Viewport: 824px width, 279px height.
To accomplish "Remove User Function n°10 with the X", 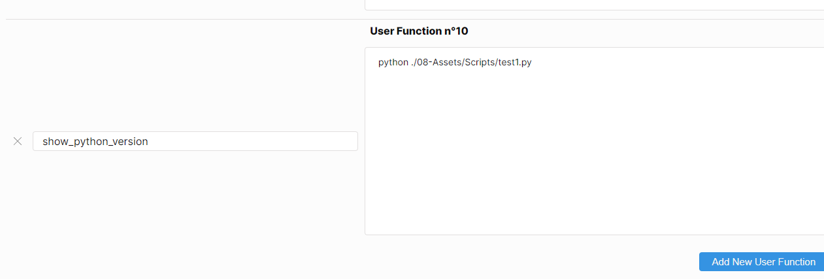I will point(18,141).
